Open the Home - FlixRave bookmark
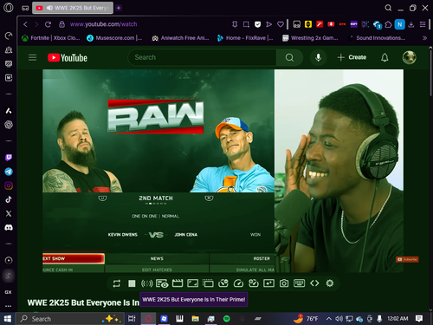The image size is (433, 325). pyautogui.click(x=245, y=38)
